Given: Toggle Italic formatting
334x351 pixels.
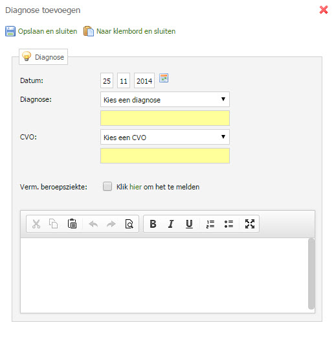Looking at the screenshot, I should 171,224.
